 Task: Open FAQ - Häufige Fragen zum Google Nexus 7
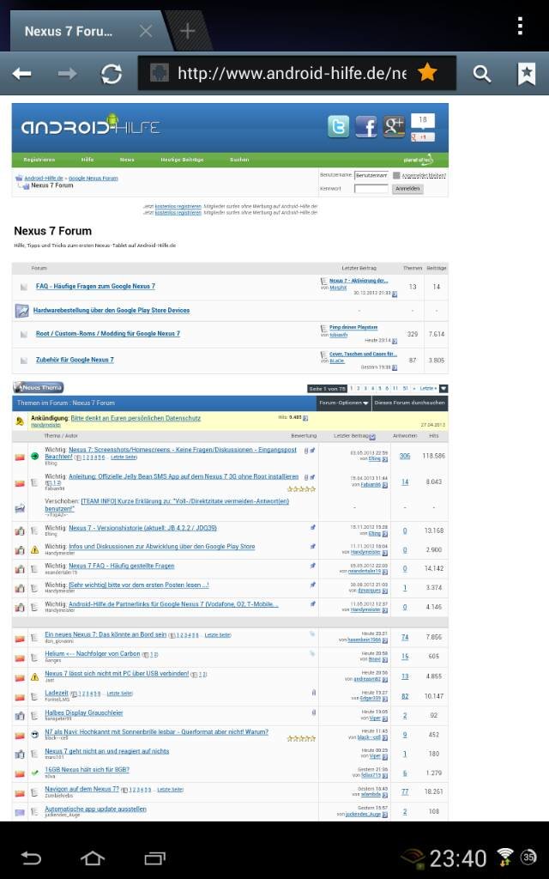(x=95, y=287)
